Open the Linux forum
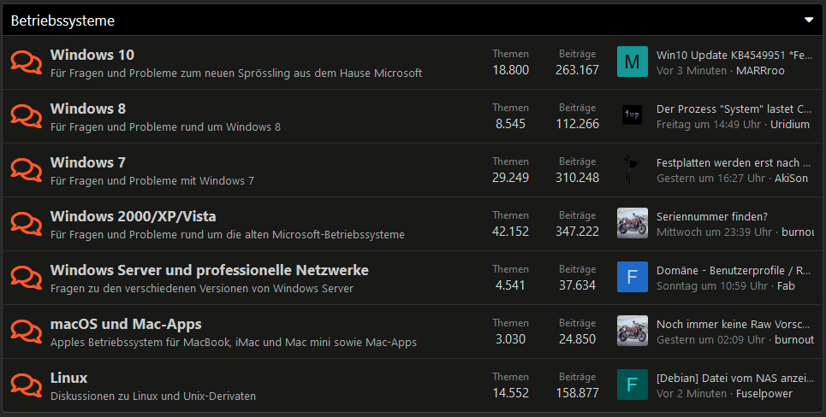826x417 pixels. point(69,378)
